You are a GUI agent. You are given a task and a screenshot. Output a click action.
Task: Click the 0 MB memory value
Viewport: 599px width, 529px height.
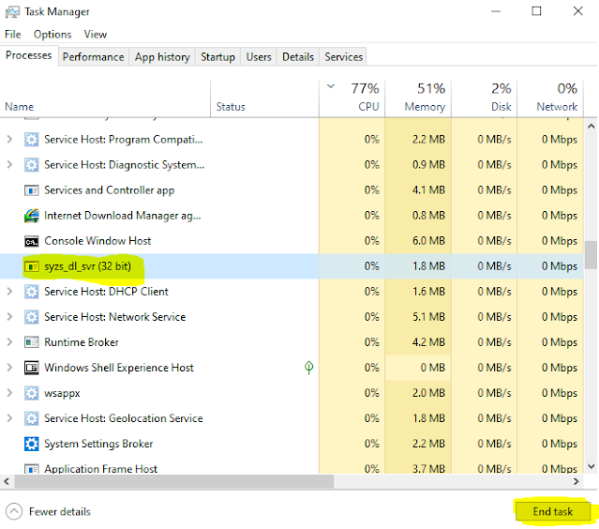(x=433, y=368)
